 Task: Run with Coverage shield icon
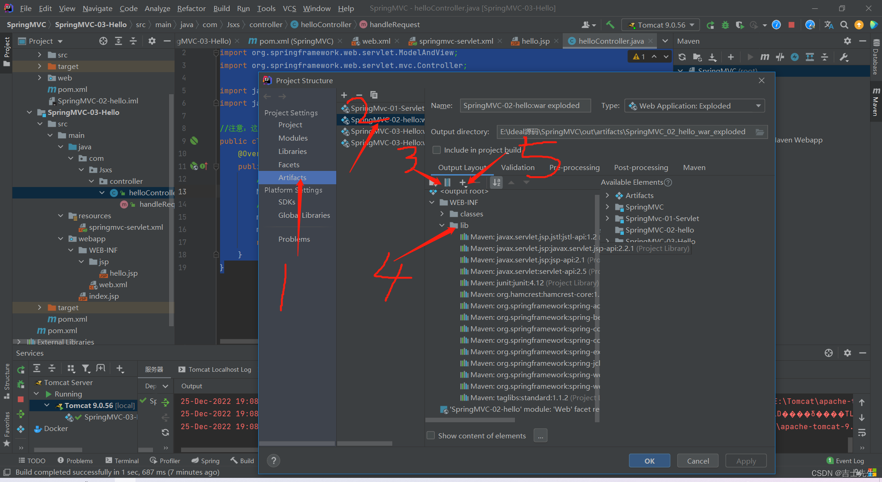tap(740, 25)
